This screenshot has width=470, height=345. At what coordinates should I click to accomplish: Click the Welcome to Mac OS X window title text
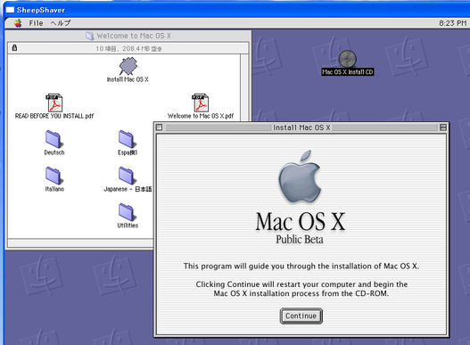tap(134, 36)
